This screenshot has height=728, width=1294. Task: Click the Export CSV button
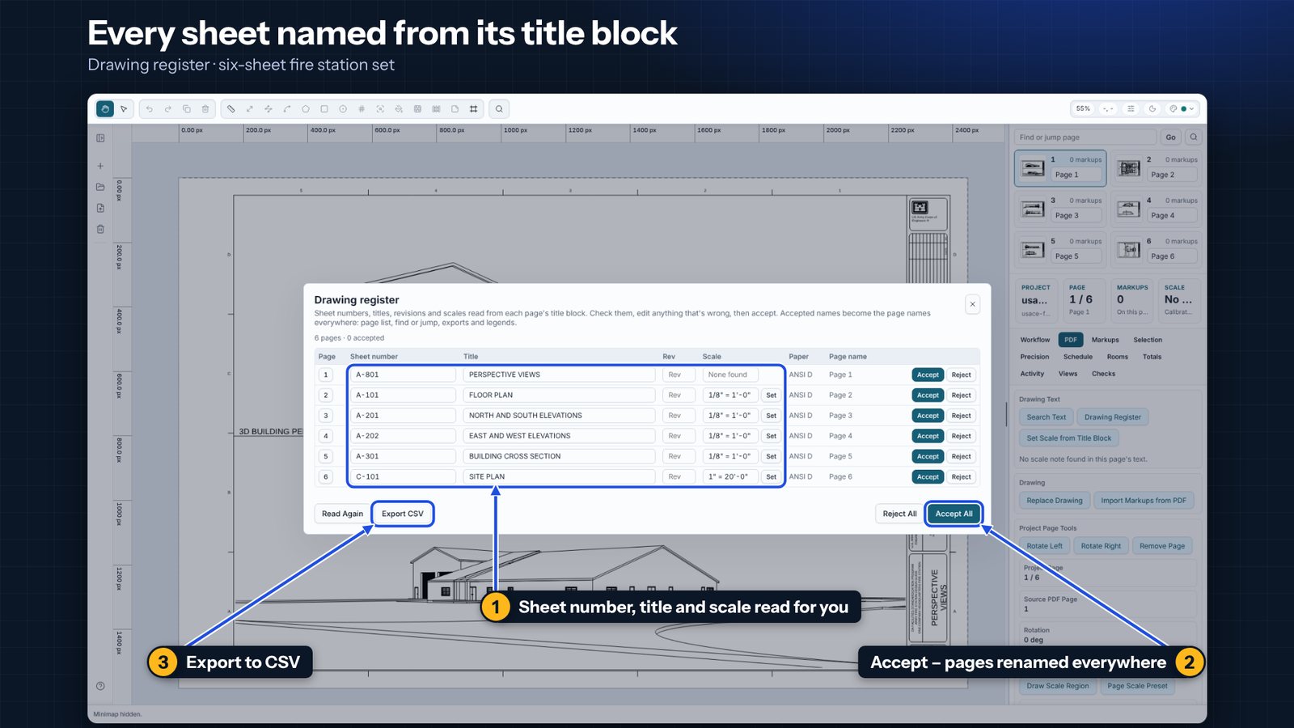coord(403,514)
